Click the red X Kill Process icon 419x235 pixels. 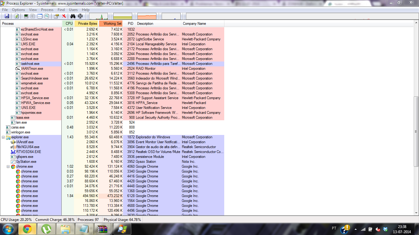coord(64,16)
